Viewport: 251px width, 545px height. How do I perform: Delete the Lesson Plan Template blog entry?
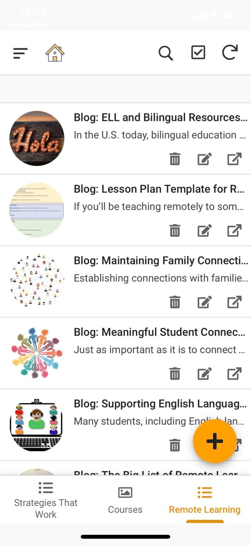[x=175, y=230]
